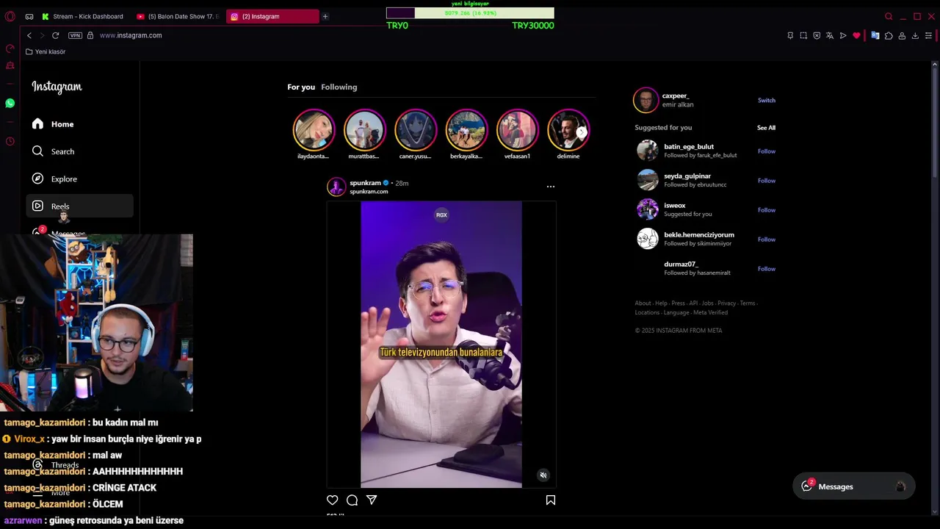
Task: Select the Instagram browser tab
Action: point(272,16)
